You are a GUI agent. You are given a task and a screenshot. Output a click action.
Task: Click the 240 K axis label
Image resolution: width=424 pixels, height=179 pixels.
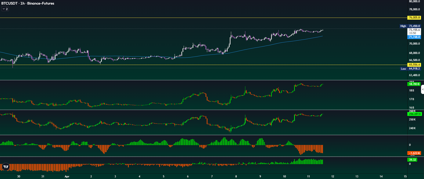412,128
